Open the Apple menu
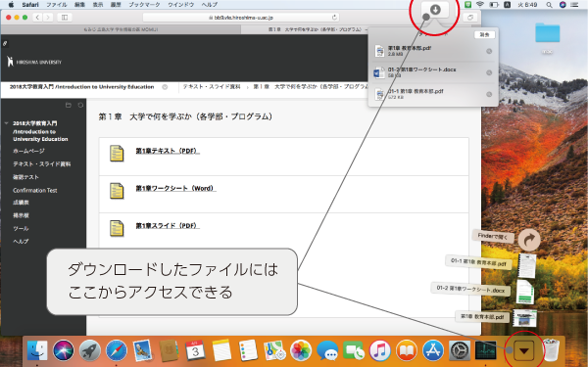588x367 pixels. click(x=11, y=5)
